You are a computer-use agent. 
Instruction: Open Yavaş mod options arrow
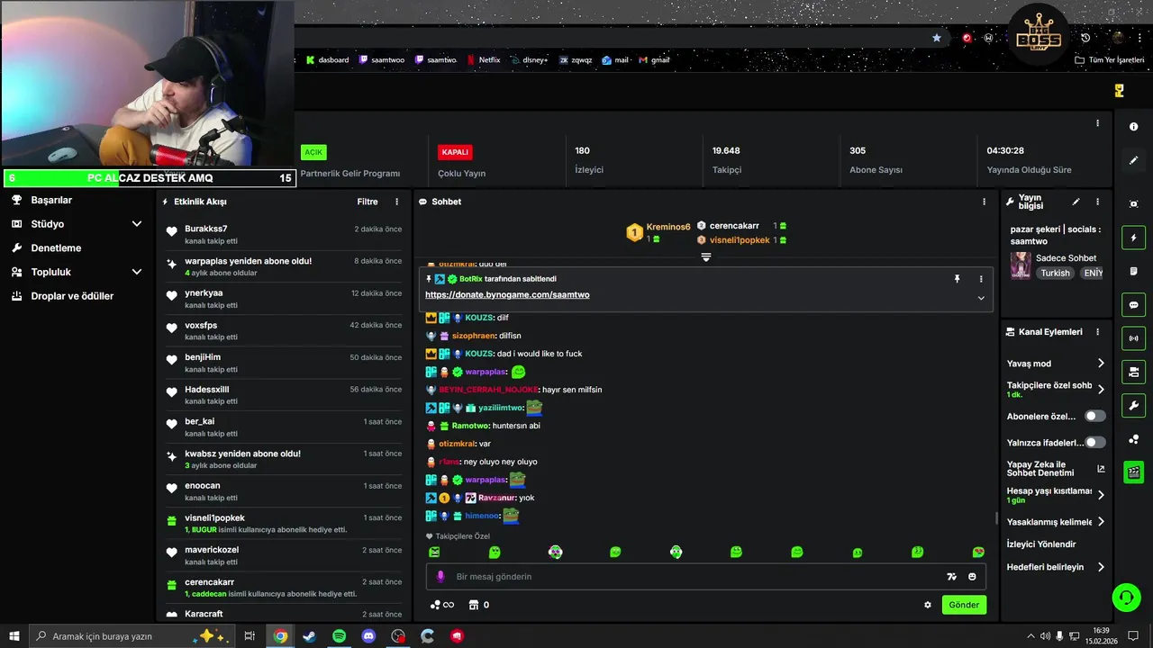1101,364
